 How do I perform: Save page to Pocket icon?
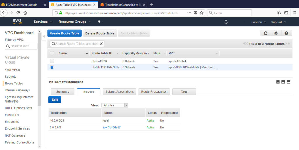pos(195,13)
